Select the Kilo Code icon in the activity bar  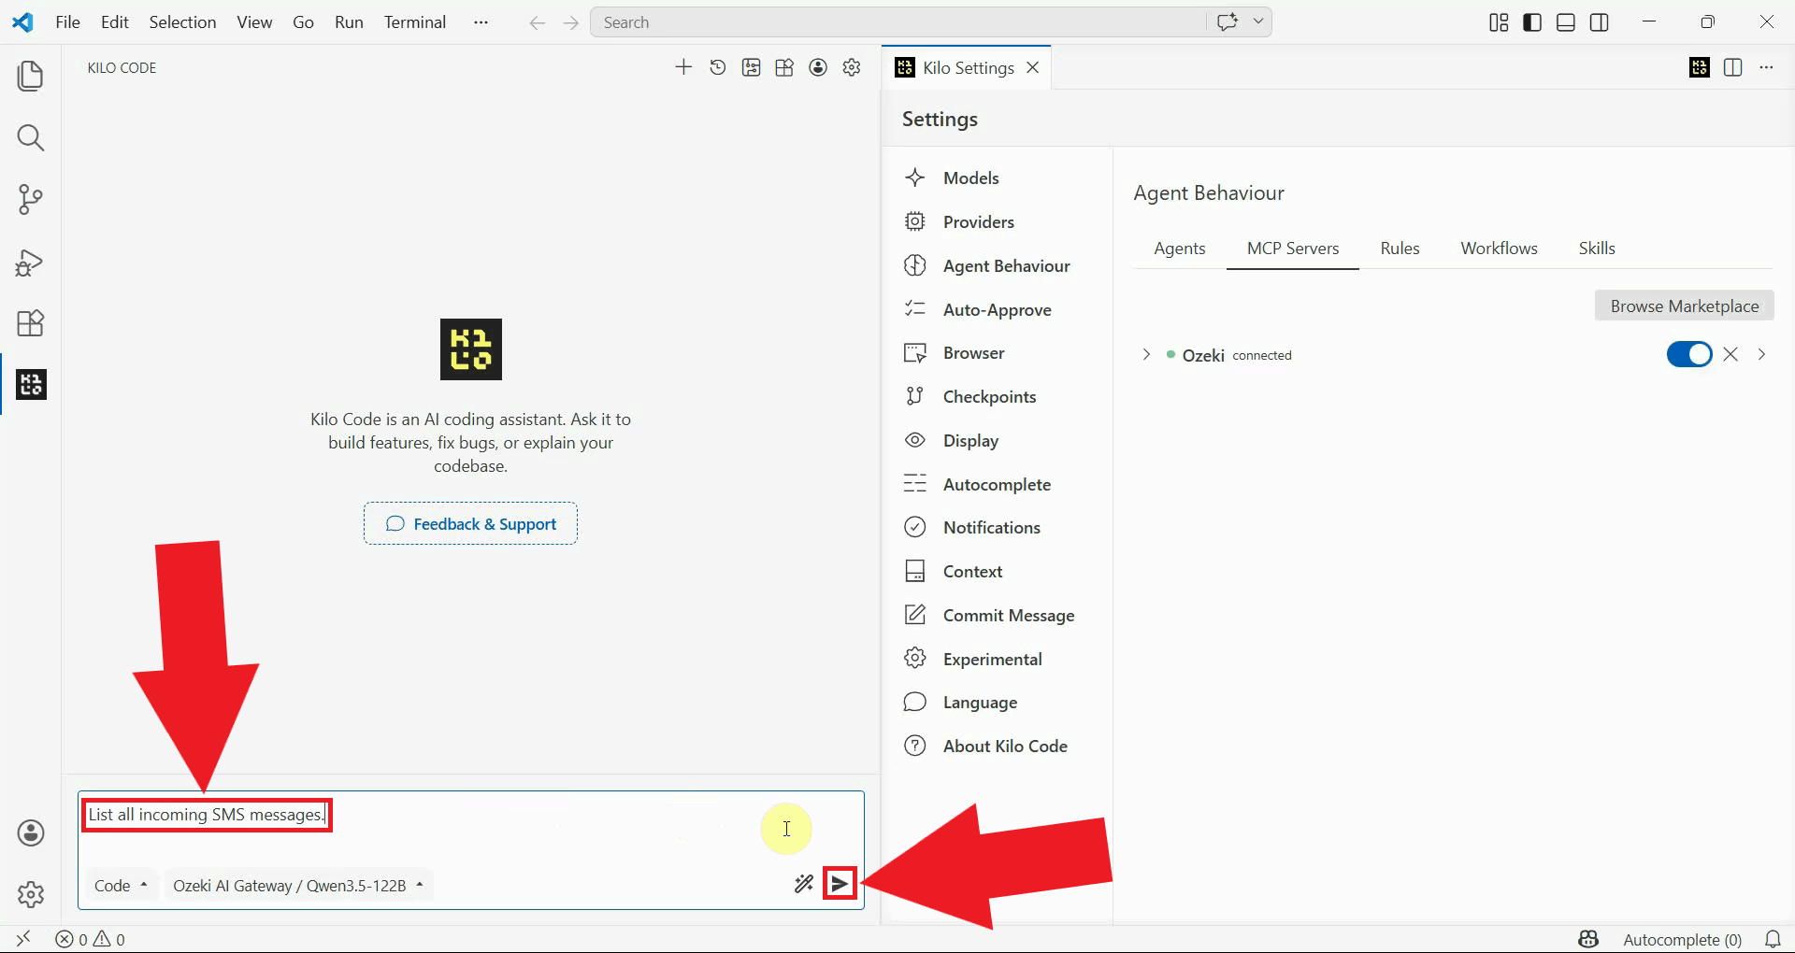pos(31,384)
